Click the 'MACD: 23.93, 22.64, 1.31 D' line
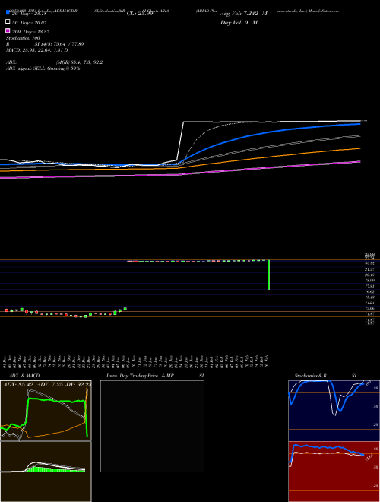Image resolution: width=380 pixels, height=502 pixels. (36, 50)
